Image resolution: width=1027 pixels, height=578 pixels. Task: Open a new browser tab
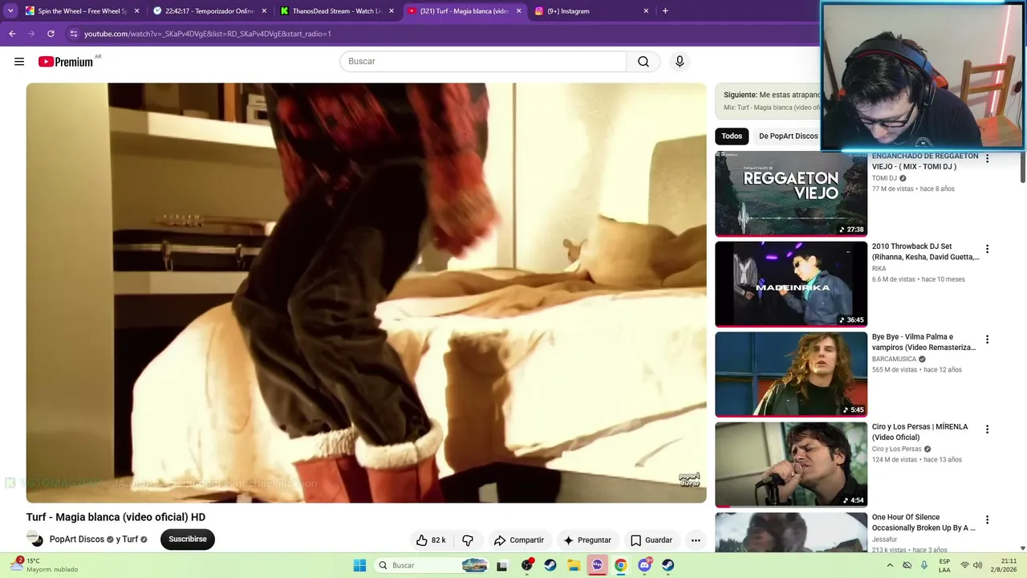point(665,11)
